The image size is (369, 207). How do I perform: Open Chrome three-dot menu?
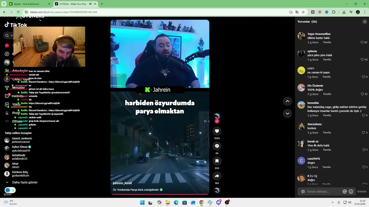[365, 12]
